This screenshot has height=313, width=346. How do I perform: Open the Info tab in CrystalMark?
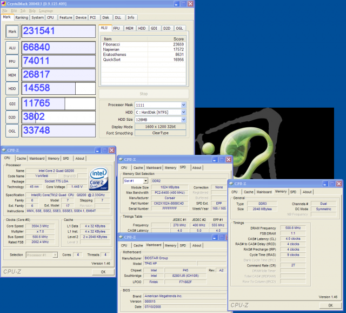pos(131,17)
